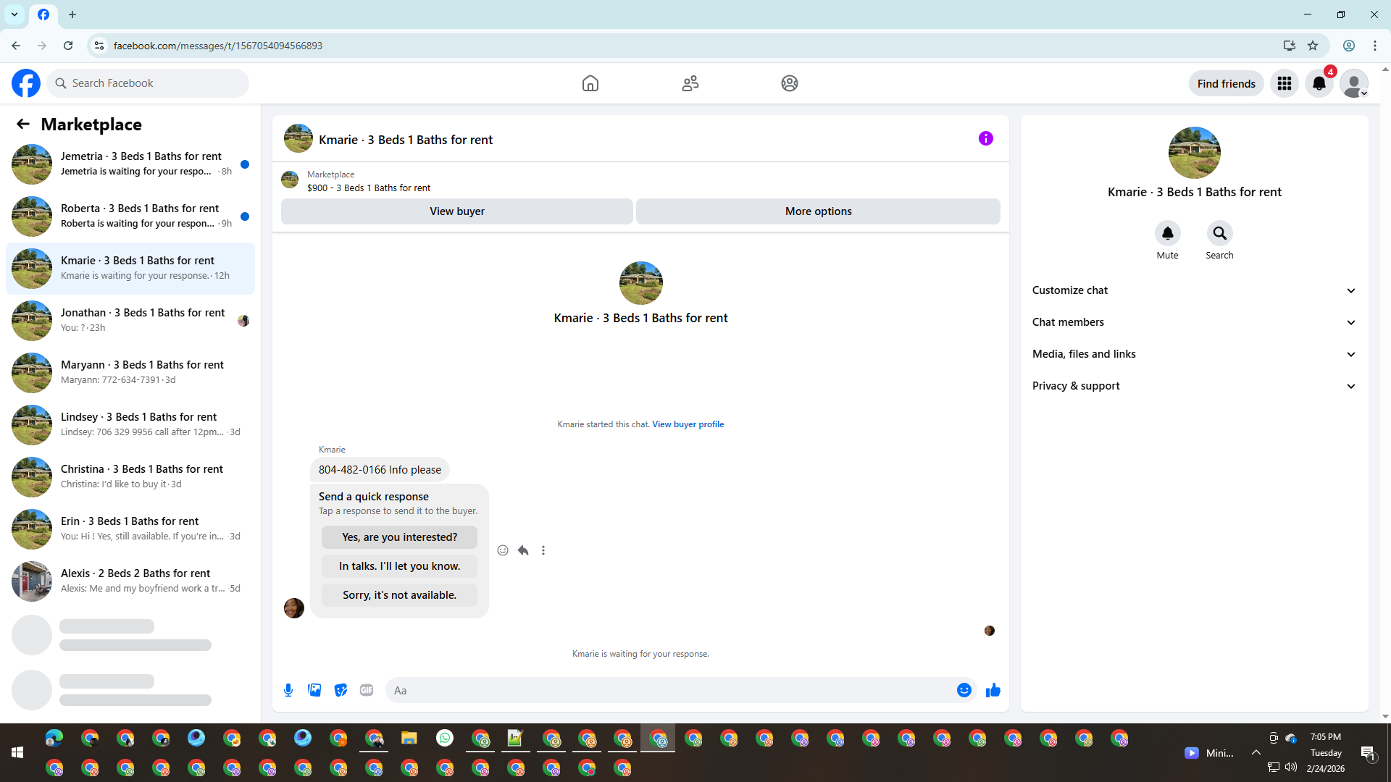
Task: Open the Facebook Home tab
Action: [x=590, y=83]
